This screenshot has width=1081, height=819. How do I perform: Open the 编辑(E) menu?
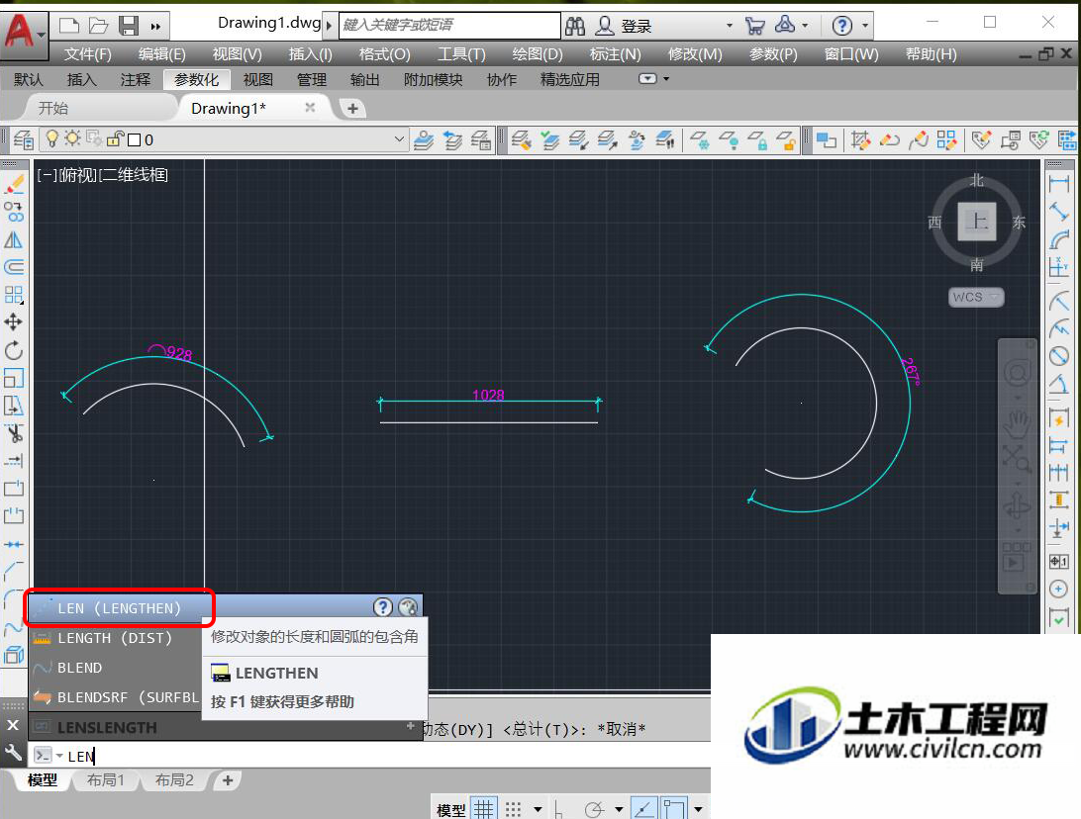tap(162, 53)
